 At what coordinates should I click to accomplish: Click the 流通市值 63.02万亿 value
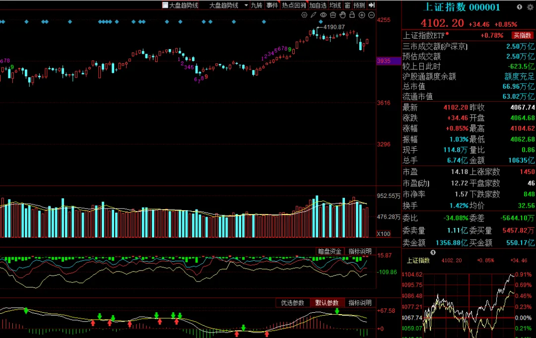point(519,97)
